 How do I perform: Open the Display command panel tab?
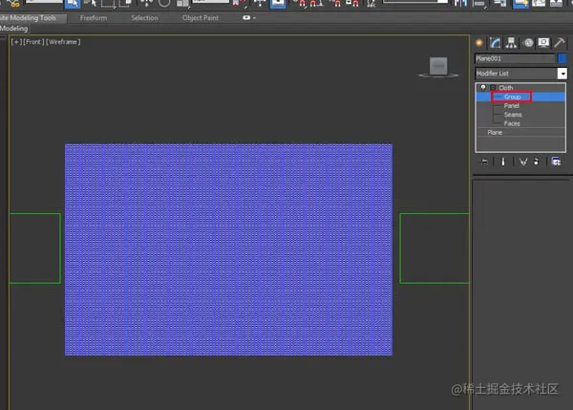543,43
